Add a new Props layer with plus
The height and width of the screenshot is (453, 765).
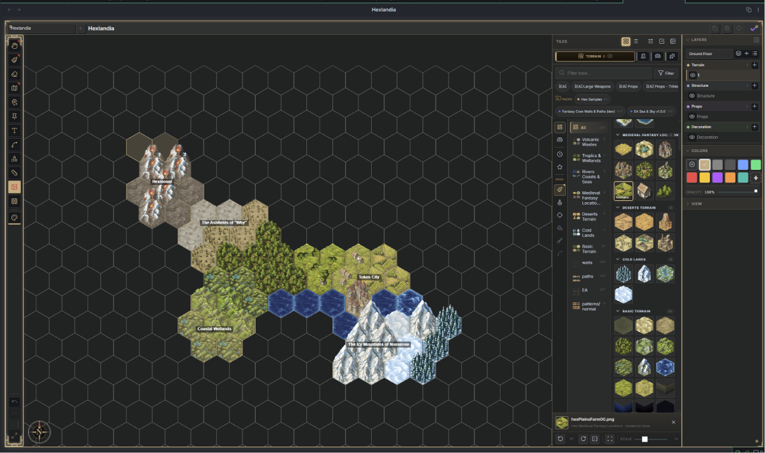755,106
